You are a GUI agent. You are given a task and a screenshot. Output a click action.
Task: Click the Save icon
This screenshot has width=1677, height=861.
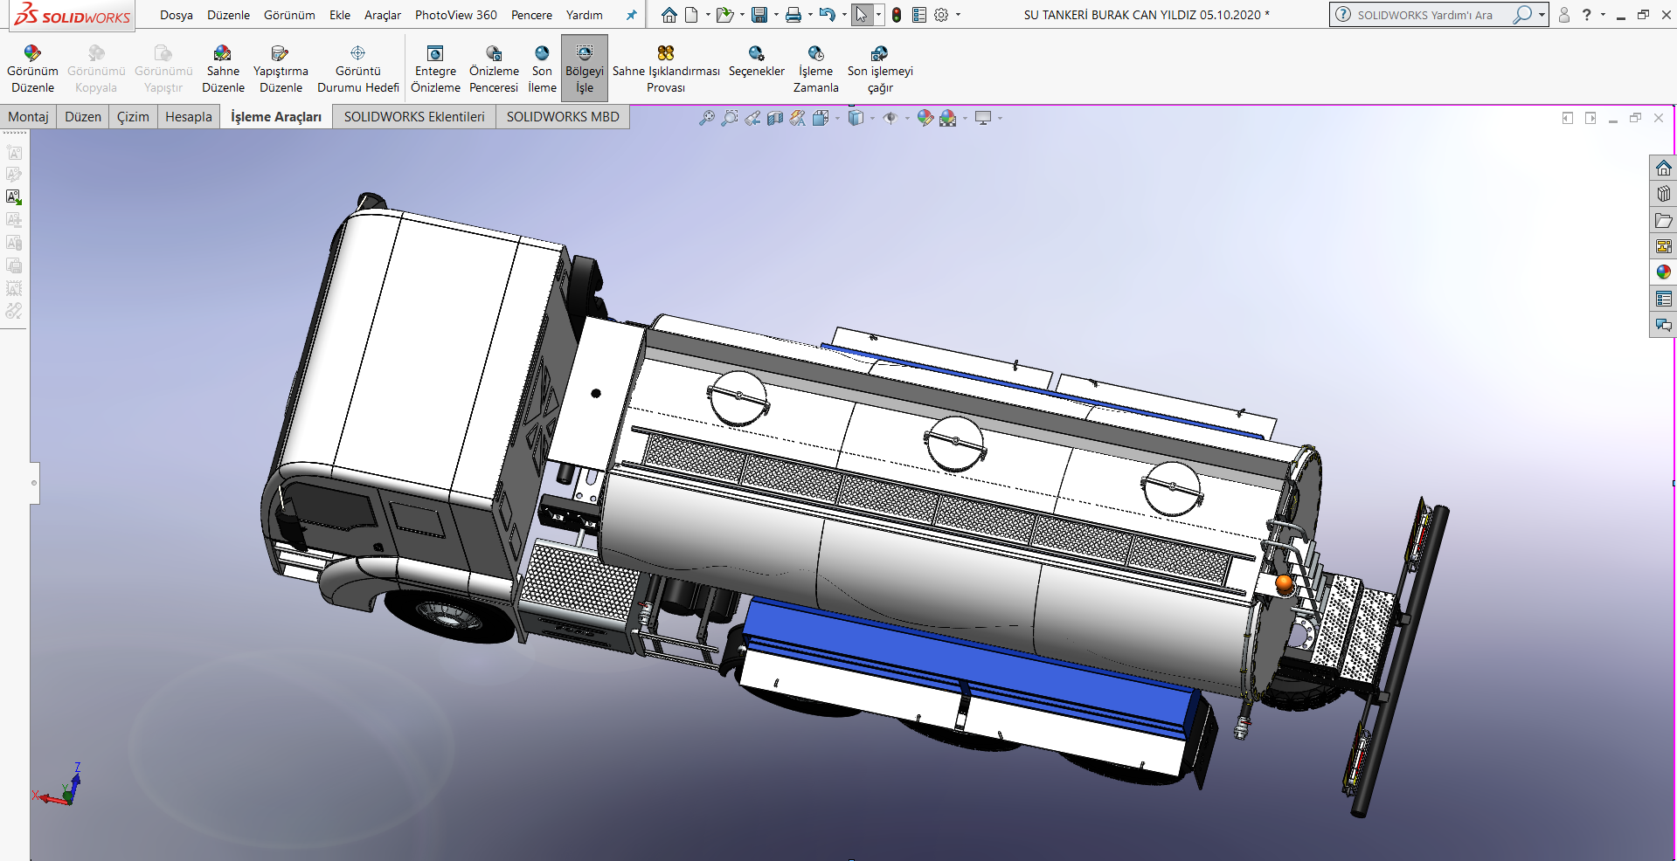coord(759,15)
